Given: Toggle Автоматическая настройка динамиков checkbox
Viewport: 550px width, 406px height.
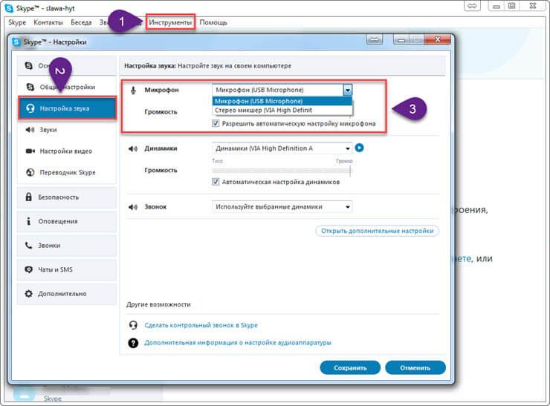Looking at the screenshot, I should pyautogui.click(x=216, y=182).
